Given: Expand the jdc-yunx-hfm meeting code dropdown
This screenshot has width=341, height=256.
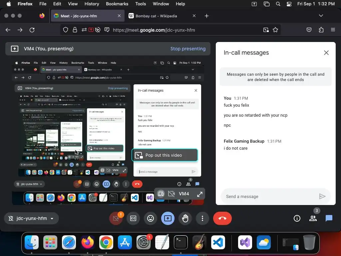Looking at the screenshot, I should (x=32, y=218).
